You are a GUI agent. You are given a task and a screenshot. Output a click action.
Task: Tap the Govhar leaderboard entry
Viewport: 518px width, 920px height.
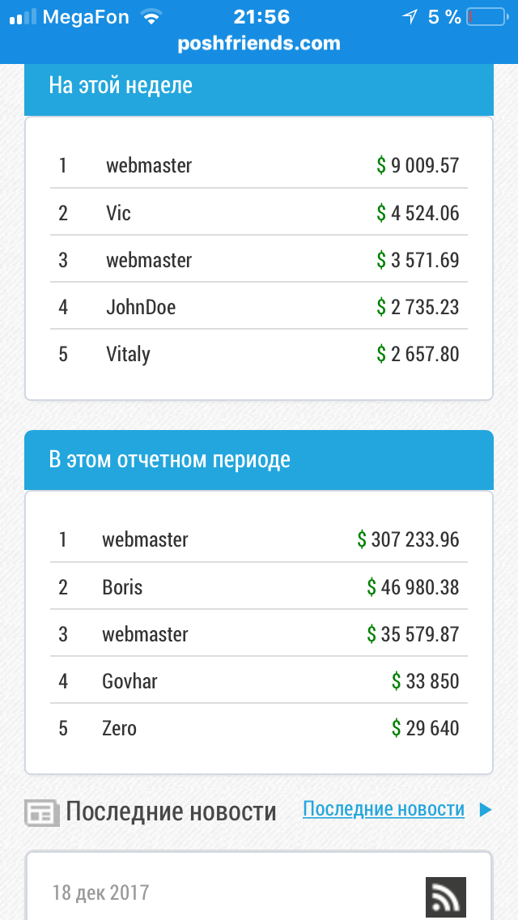tap(259, 680)
